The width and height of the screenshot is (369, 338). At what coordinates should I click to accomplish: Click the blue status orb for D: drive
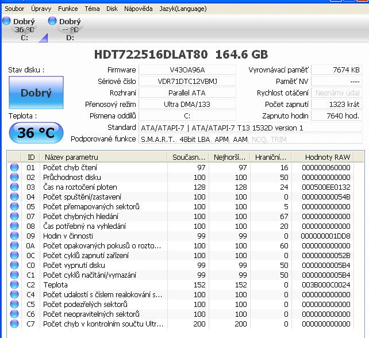52,21
